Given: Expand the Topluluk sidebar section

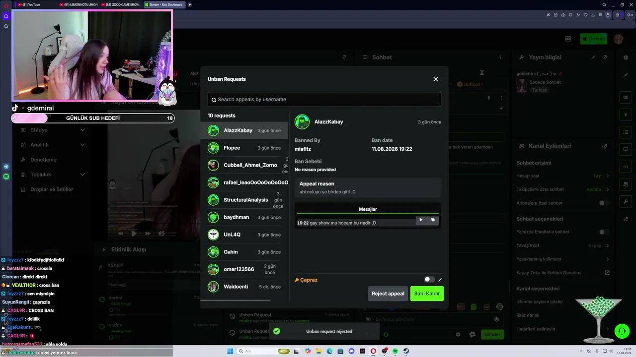Looking at the screenshot, I should tap(54, 175).
